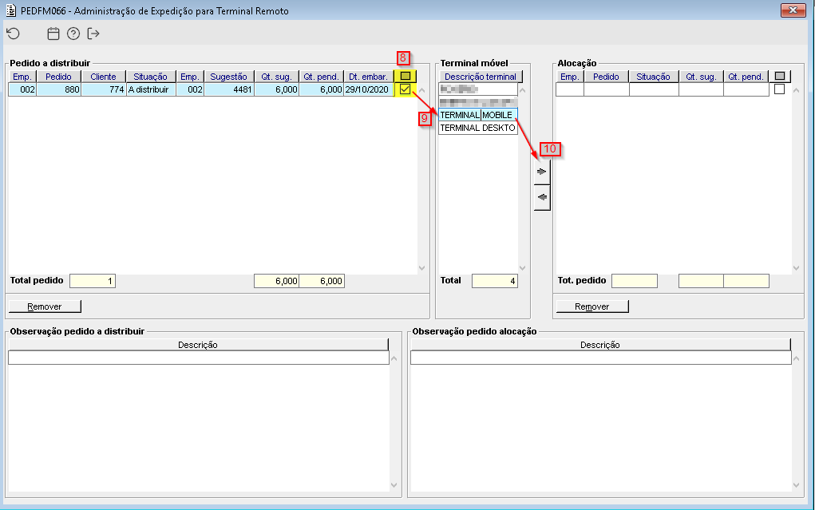The width and height of the screenshot is (815, 510).
Task: Click the exit door toolbar icon
Action: tap(93, 34)
